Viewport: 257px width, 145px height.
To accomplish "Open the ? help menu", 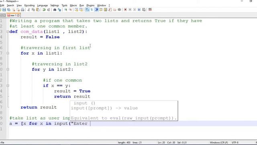I will (109, 5).
